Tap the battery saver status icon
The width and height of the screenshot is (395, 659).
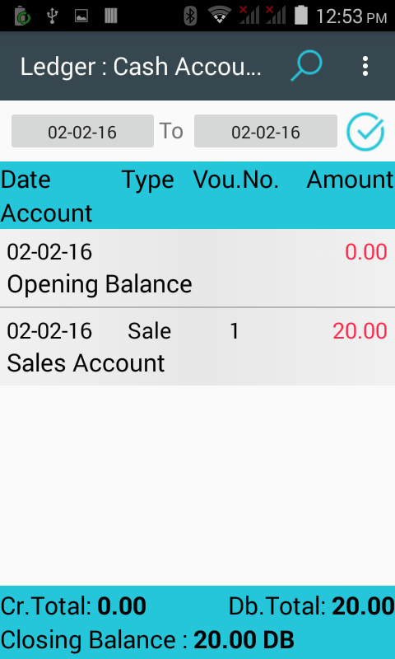[22, 16]
